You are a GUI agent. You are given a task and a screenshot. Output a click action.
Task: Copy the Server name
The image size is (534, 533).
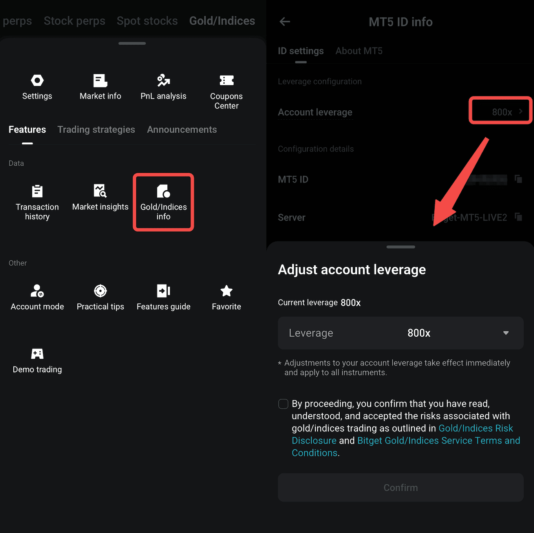coord(519,217)
